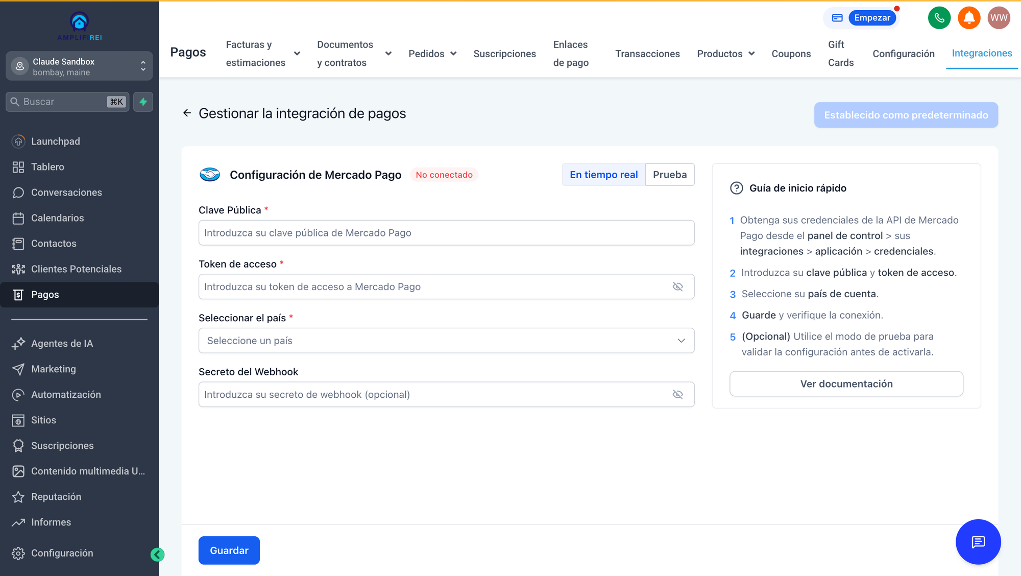
Task: Click the Launchpad sidebar icon
Action: click(18, 141)
